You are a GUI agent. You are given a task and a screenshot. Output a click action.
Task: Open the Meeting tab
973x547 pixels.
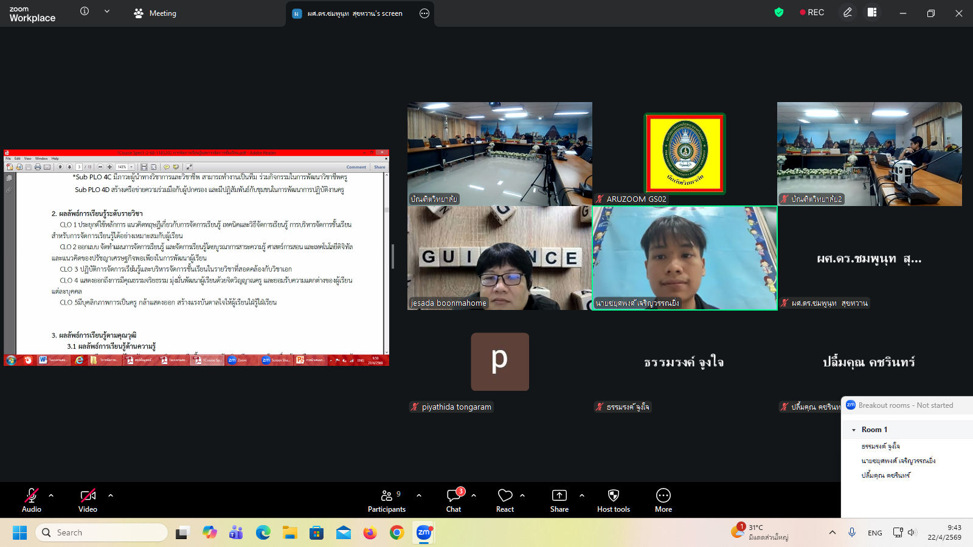tap(156, 13)
